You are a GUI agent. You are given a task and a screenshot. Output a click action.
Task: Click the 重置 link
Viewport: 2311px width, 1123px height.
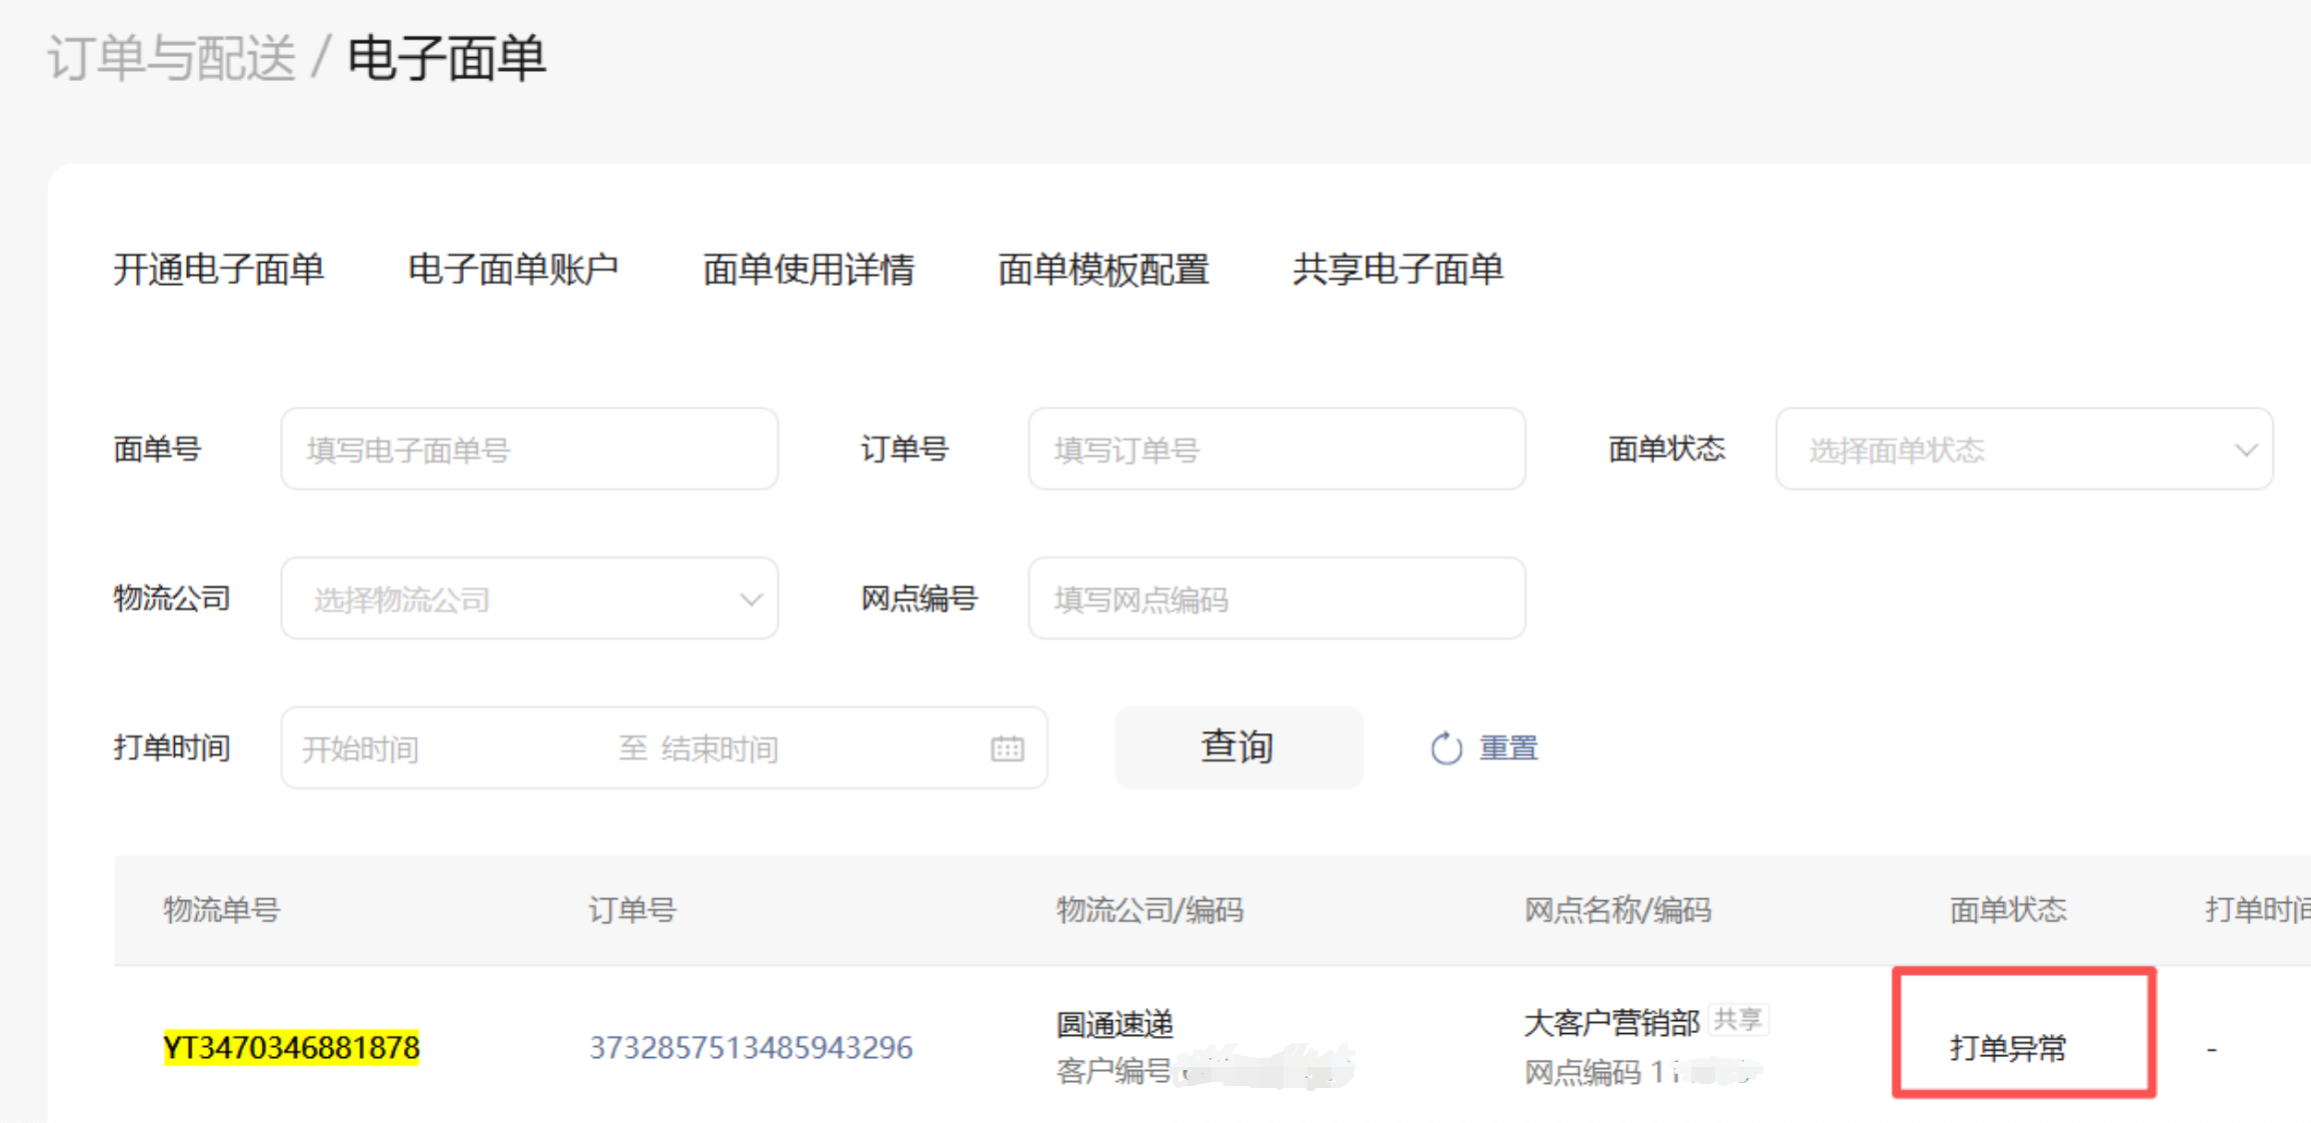tap(1508, 748)
